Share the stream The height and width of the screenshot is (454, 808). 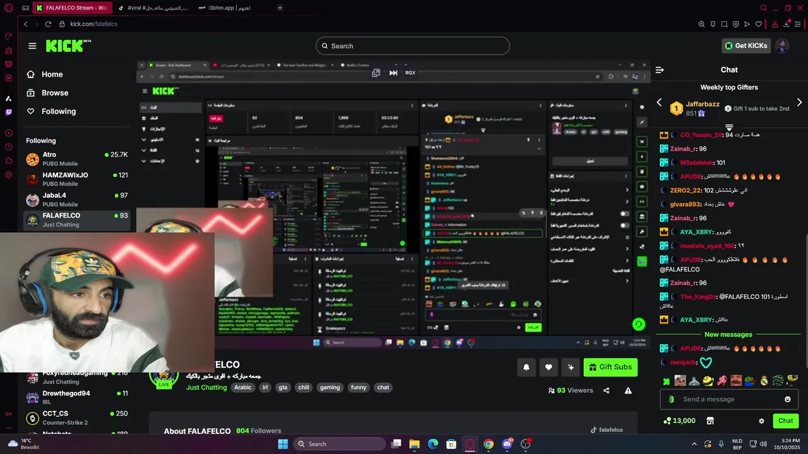[606, 390]
